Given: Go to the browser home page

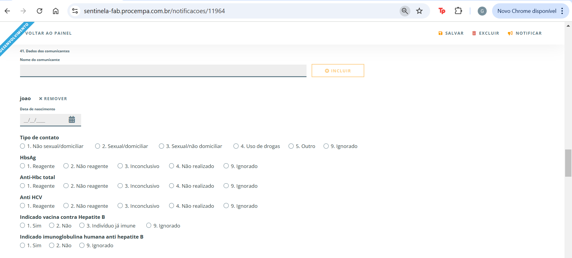Looking at the screenshot, I should tap(56, 11).
